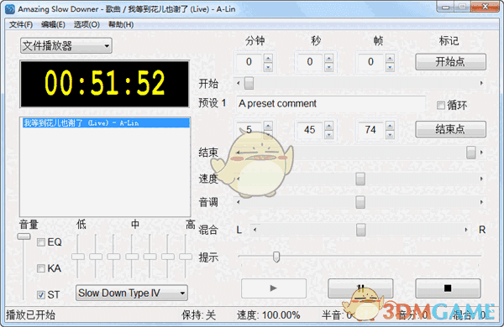
Task: Click the 开始 slider thumb
Action: (x=249, y=83)
